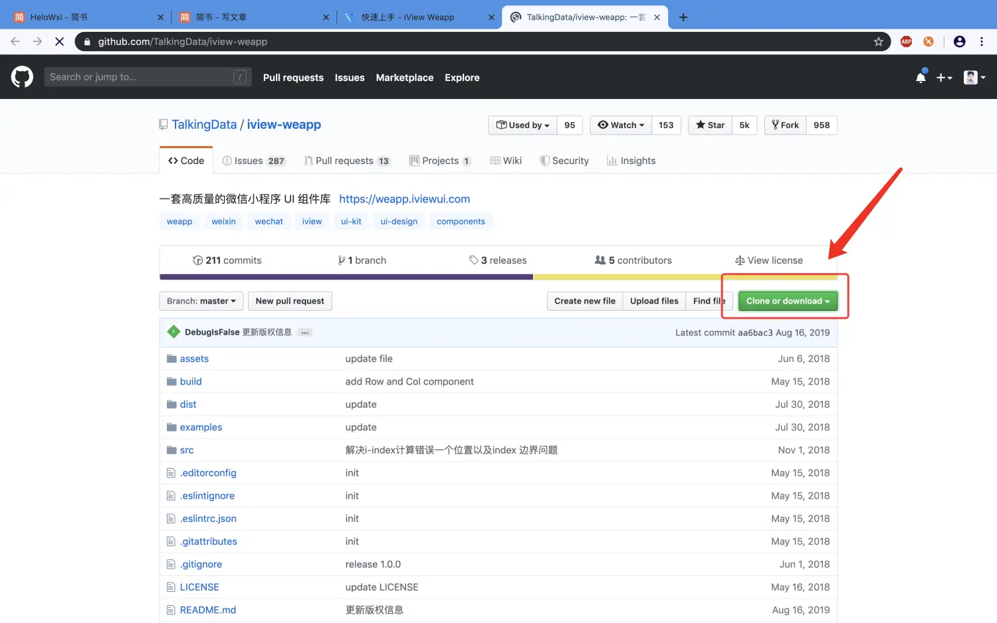Expand the Branch: master dropdown
997x623 pixels.
pos(201,301)
